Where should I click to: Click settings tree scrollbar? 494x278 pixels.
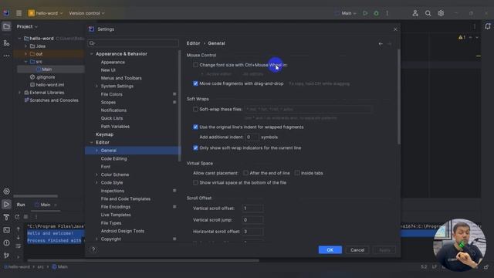[180, 106]
